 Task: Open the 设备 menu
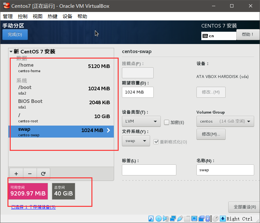point(67,17)
